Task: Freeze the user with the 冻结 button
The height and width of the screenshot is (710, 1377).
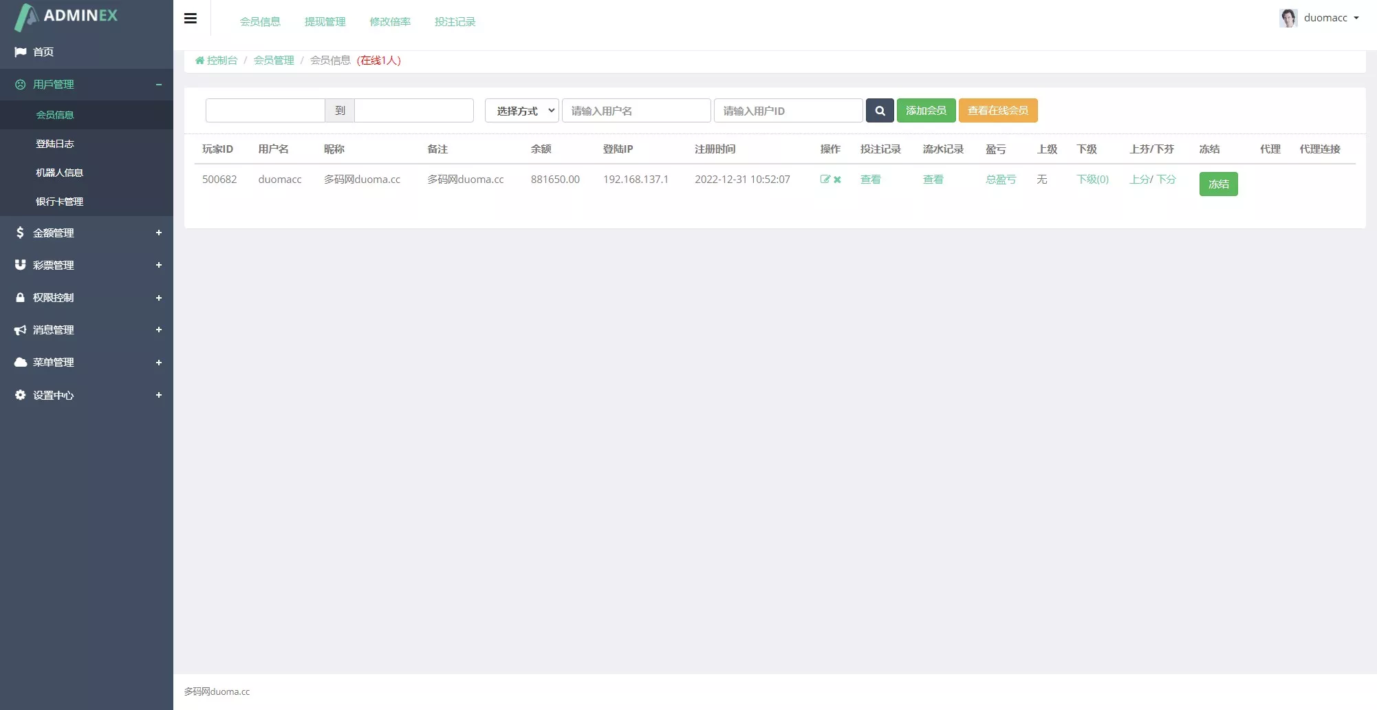Action: pyautogui.click(x=1218, y=184)
